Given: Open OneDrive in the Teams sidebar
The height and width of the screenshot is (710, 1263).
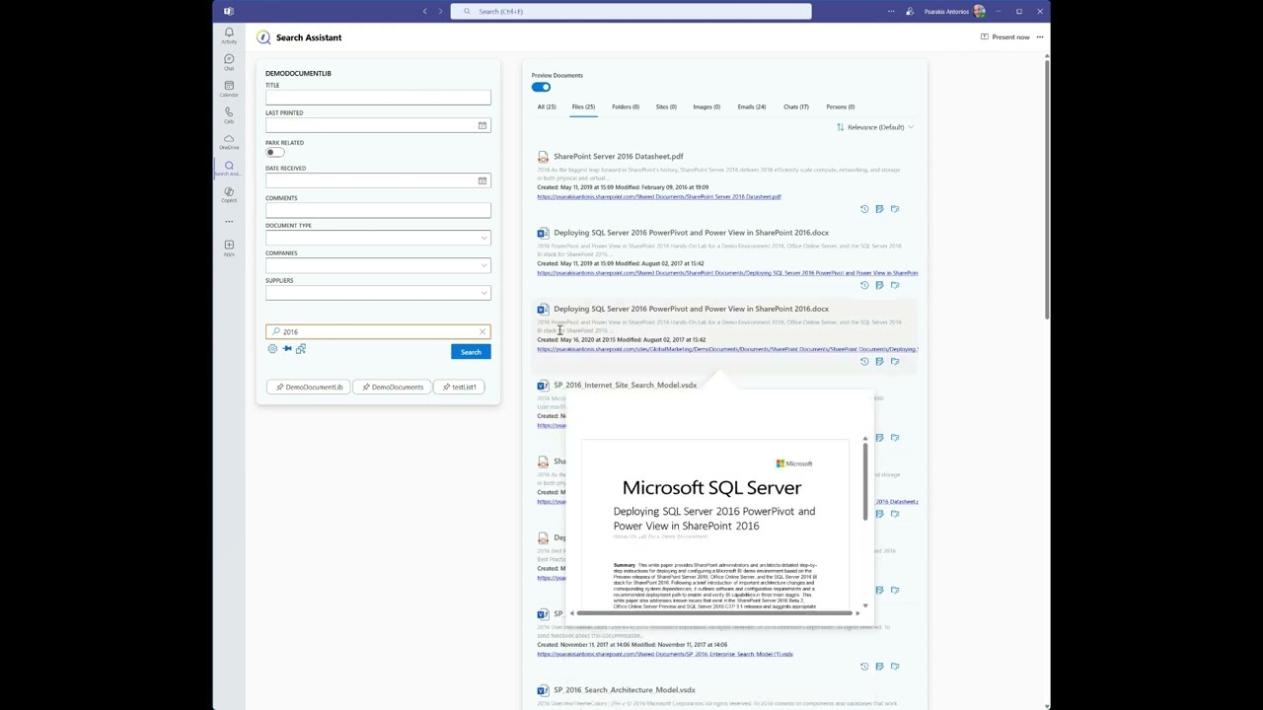Looking at the screenshot, I should click(x=229, y=142).
